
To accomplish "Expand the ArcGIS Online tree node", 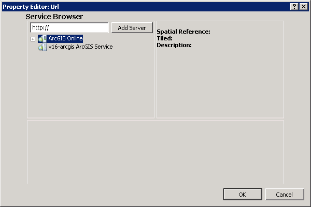I will 33,39.
